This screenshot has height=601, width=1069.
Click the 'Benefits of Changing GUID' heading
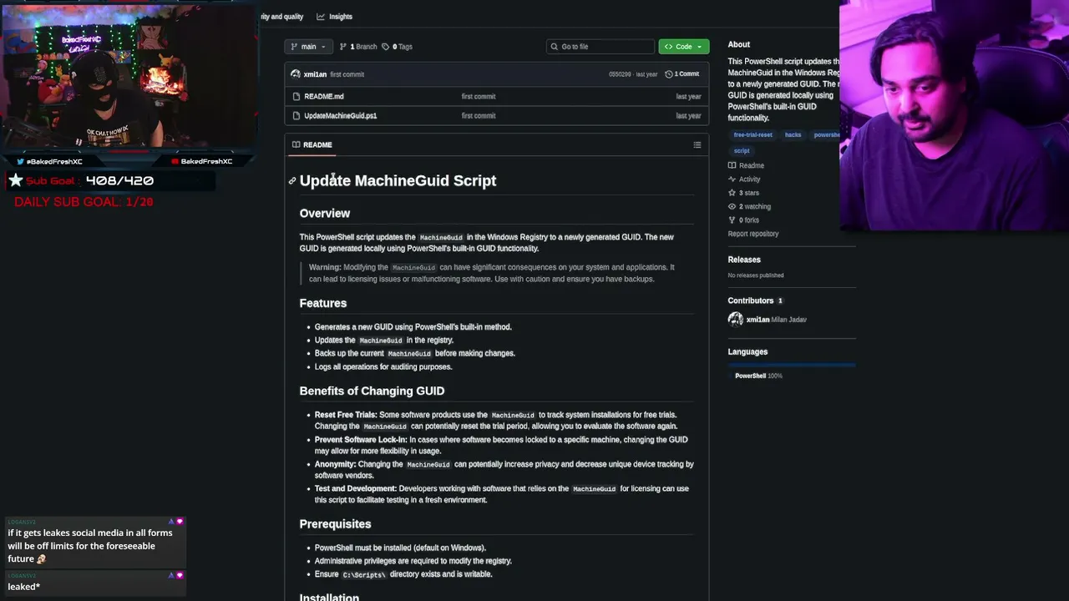point(372,391)
